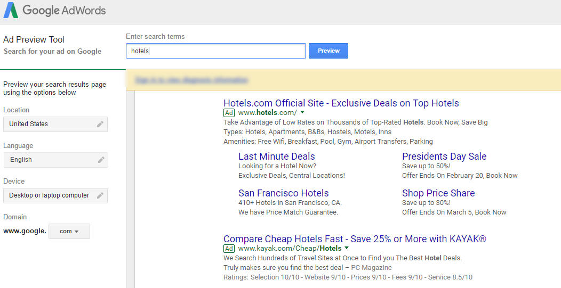Click 'Offer Ends On February 20, Book Now'
Viewport: 561px width, 288px height.
[460, 176]
